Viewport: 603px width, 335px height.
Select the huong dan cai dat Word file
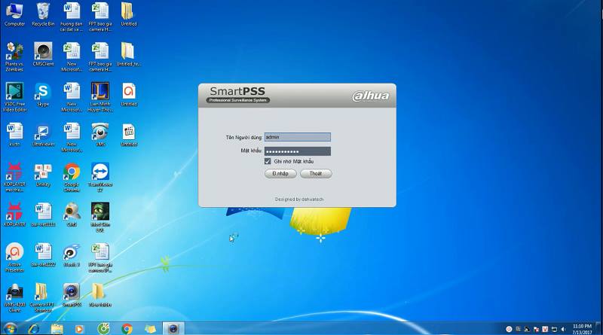(x=72, y=17)
